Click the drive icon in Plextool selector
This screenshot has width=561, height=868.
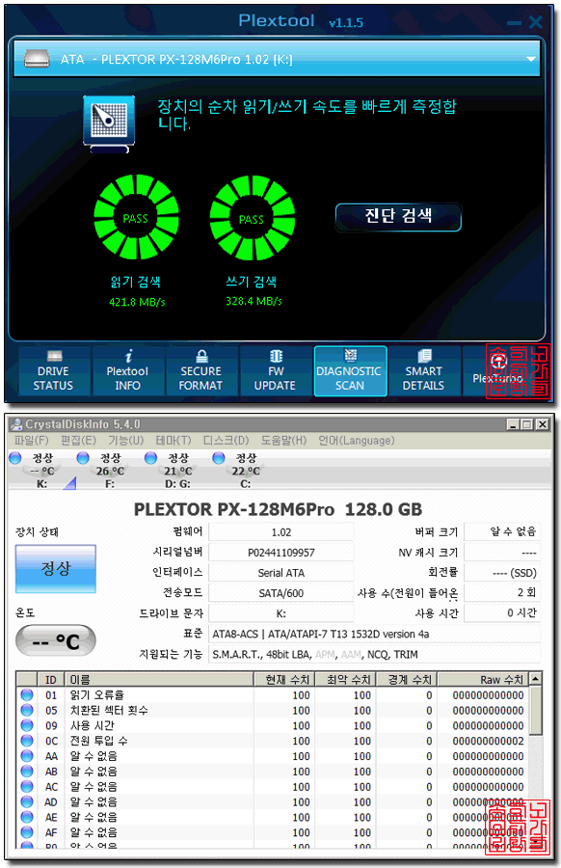click(37, 59)
